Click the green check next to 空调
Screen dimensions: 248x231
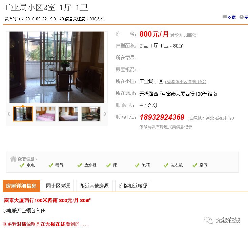[x=194, y=165]
